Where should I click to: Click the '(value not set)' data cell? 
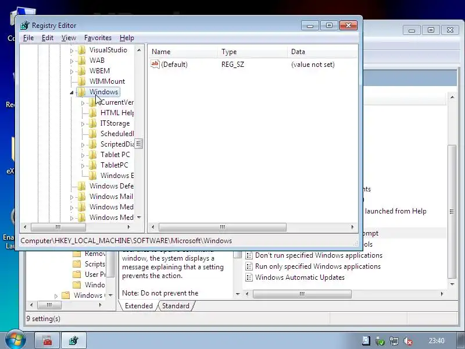pyautogui.click(x=313, y=65)
